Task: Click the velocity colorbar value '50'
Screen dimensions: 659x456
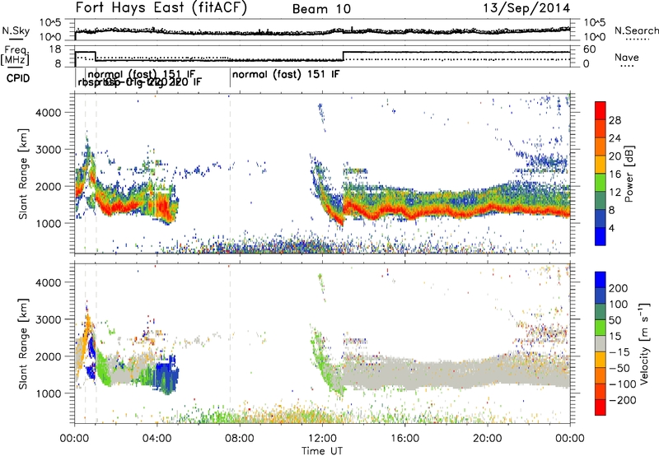Action: pos(615,320)
